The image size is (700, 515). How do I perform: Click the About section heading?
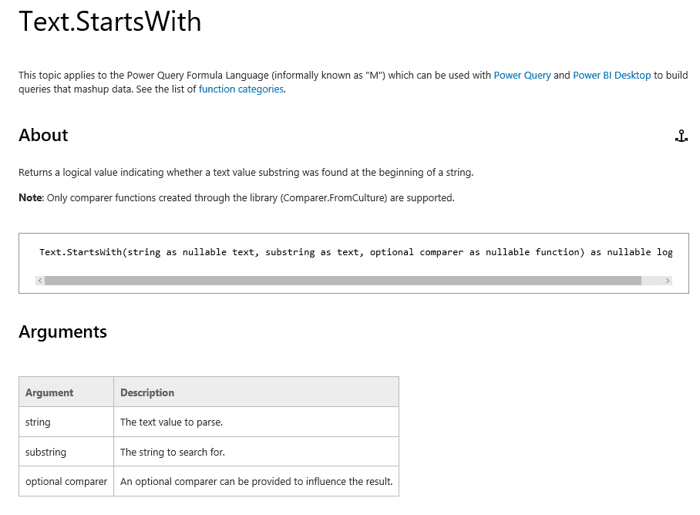[43, 136]
